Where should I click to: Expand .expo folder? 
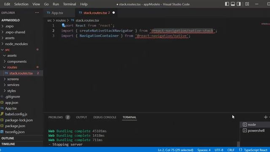click(9, 26)
